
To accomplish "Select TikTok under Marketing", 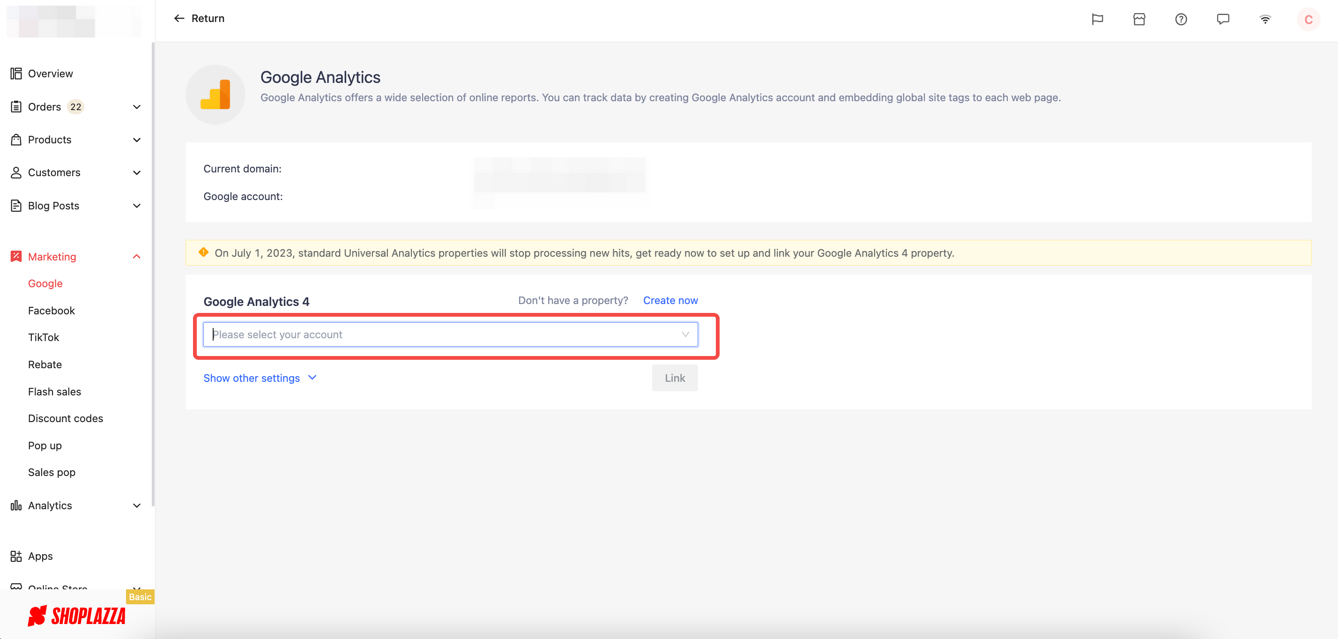I will click(x=44, y=337).
